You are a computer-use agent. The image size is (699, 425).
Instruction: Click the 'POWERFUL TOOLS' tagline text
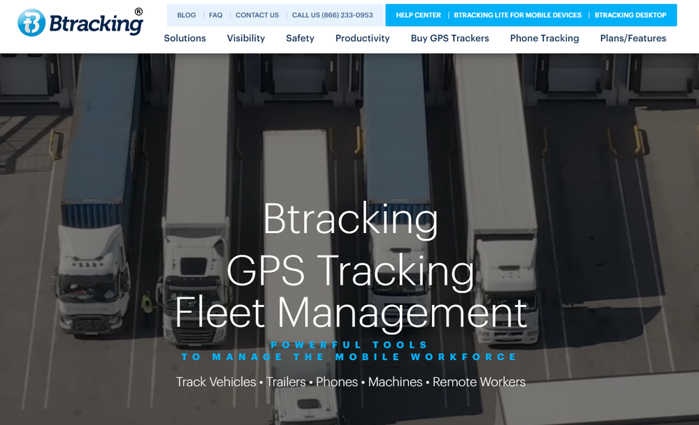pyautogui.click(x=349, y=344)
